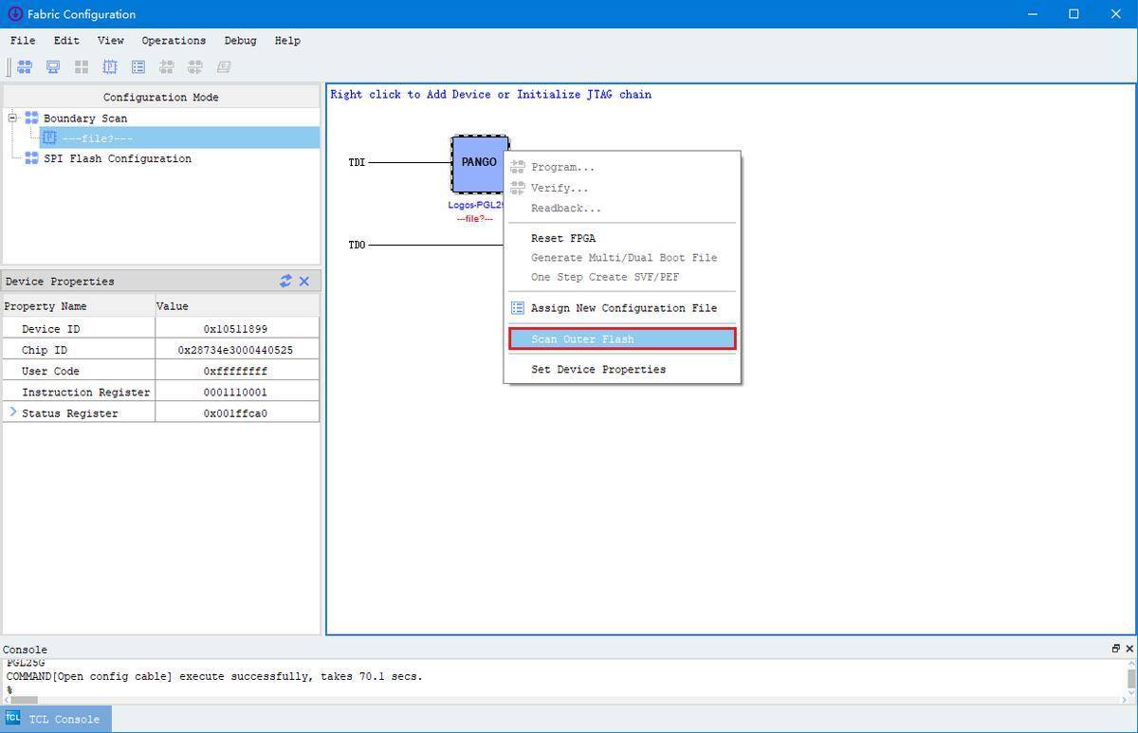Undock the Console panel
The height and width of the screenshot is (733, 1138).
pos(1115,649)
